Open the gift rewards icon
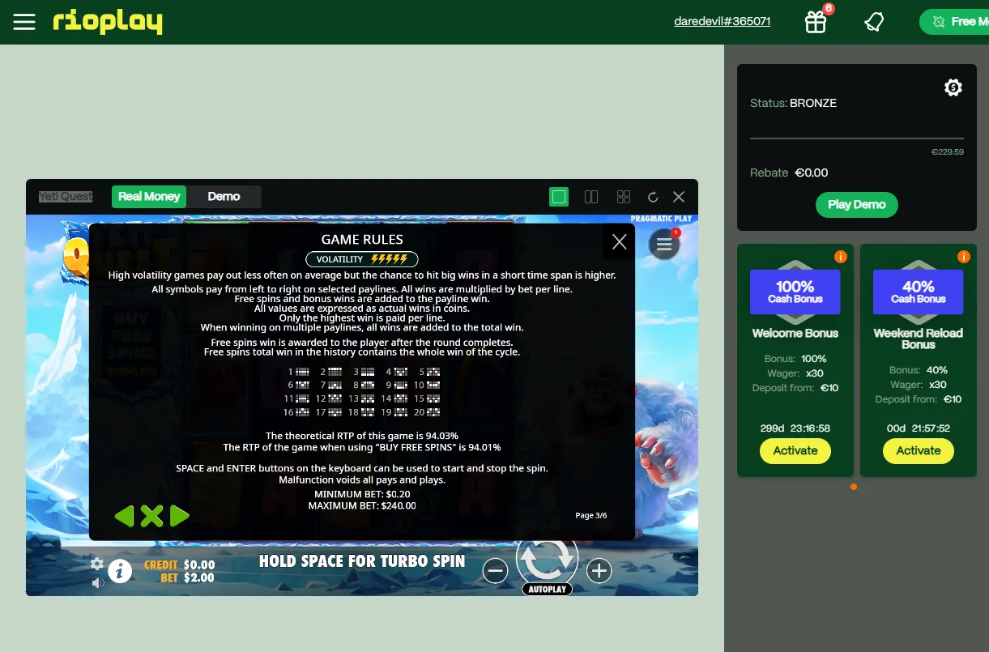This screenshot has width=989, height=652. (x=816, y=22)
